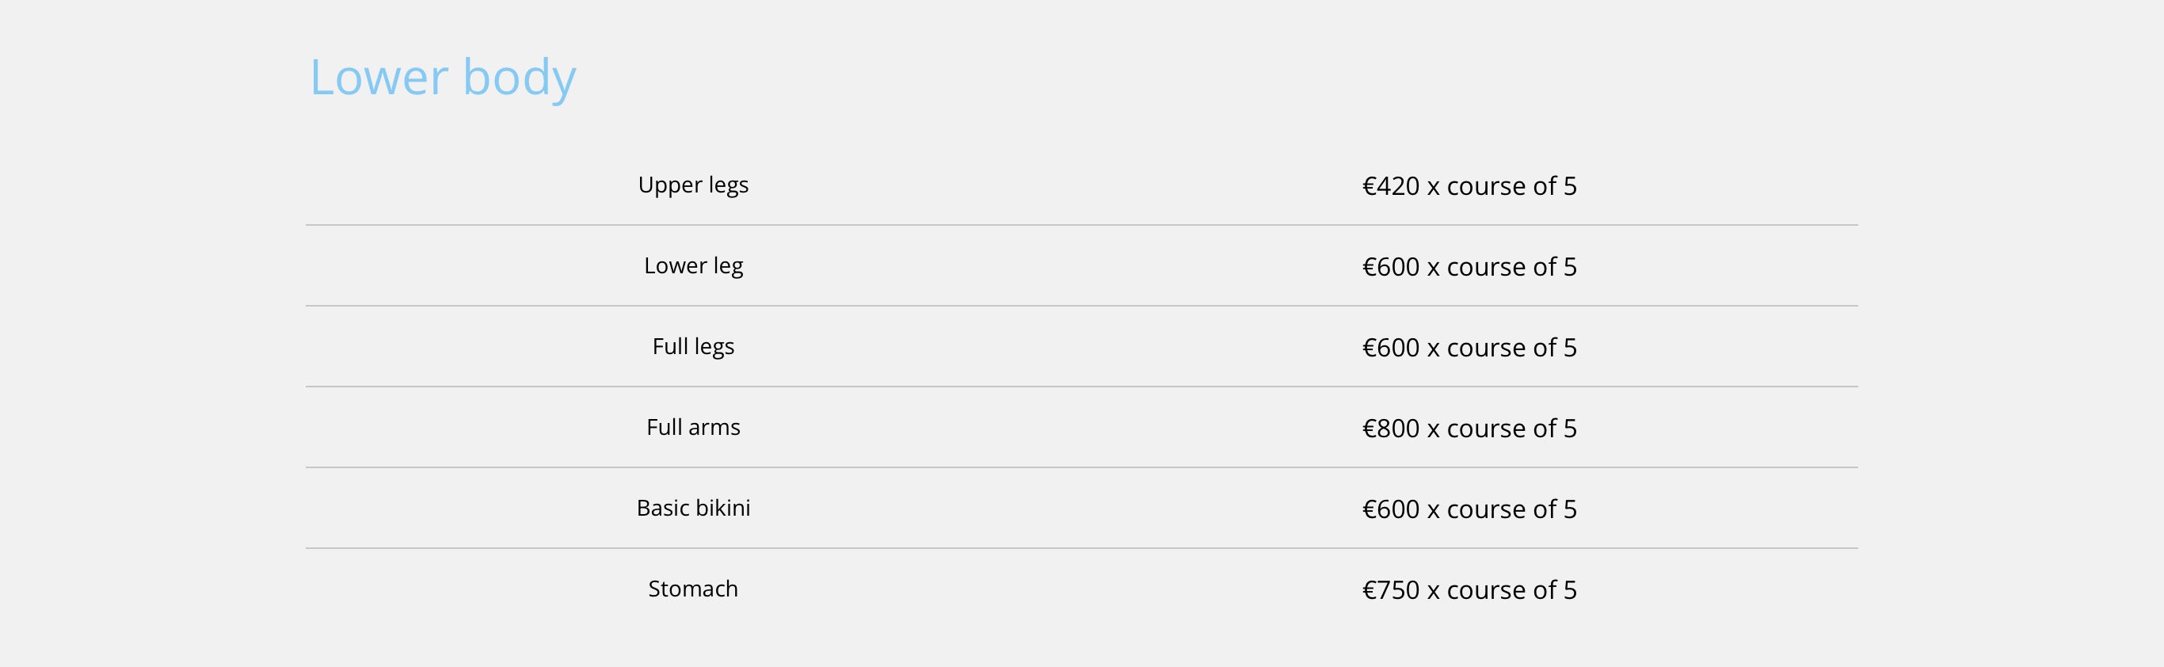Screen dimensions: 2164x667
Task: Select the Upper legs treatment label
Action: pos(693,185)
